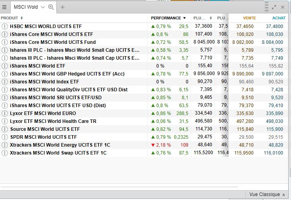Click the VENTE column header
The height and width of the screenshot is (200, 291).
[x=249, y=18]
